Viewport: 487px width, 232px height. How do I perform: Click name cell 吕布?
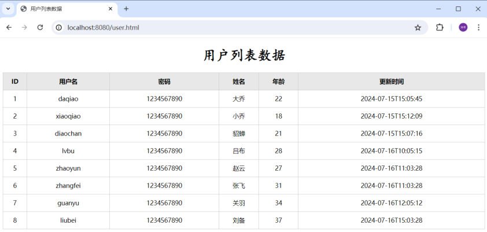(x=239, y=151)
